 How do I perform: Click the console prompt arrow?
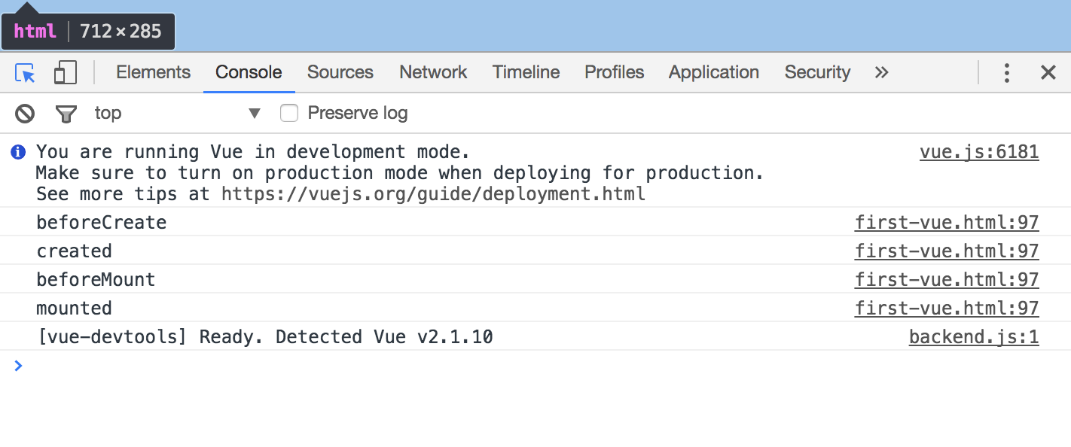click(18, 366)
